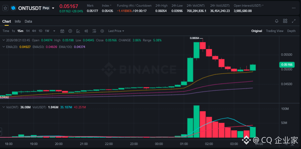Image resolution: width=301 pixels, height=149 pixels.
Task: Open chart settings list icon
Action: 94,31
